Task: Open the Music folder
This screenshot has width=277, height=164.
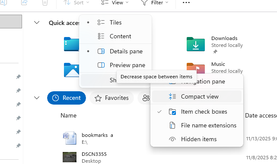Action: pyautogui.click(x=196, y=68)
